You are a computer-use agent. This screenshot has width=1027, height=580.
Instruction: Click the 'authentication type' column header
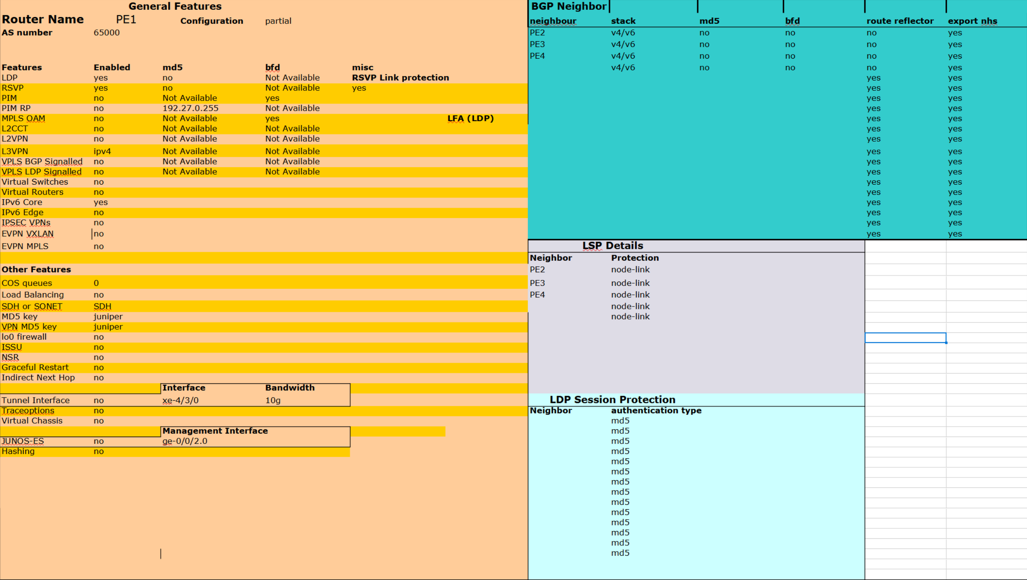(x=656, y=410)
